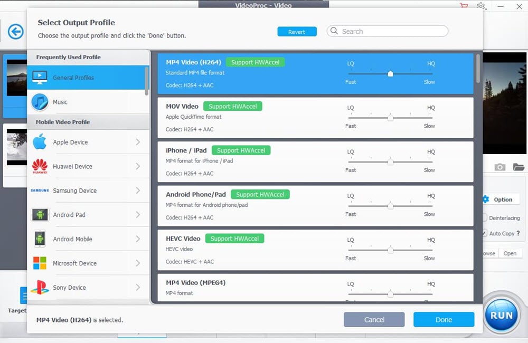
Task: Click the MOV Video quality slider
Action: [390, 118]
